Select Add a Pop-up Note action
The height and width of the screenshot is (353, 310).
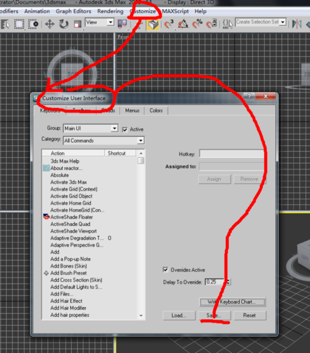[x=71, y=259]
